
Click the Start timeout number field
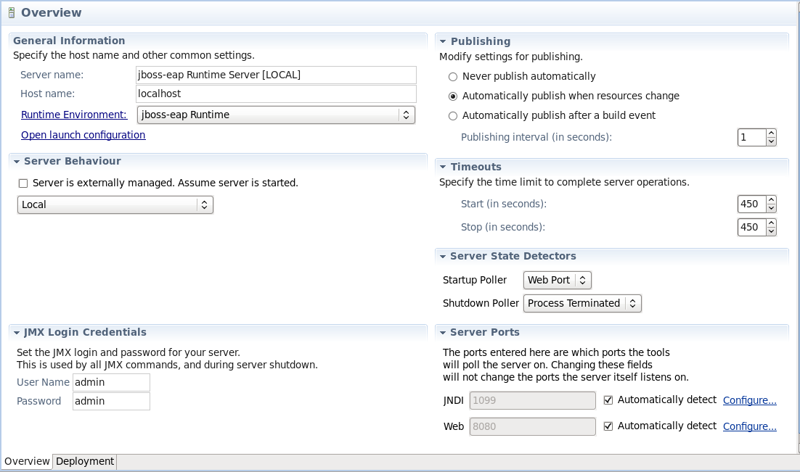coord(751,204)
